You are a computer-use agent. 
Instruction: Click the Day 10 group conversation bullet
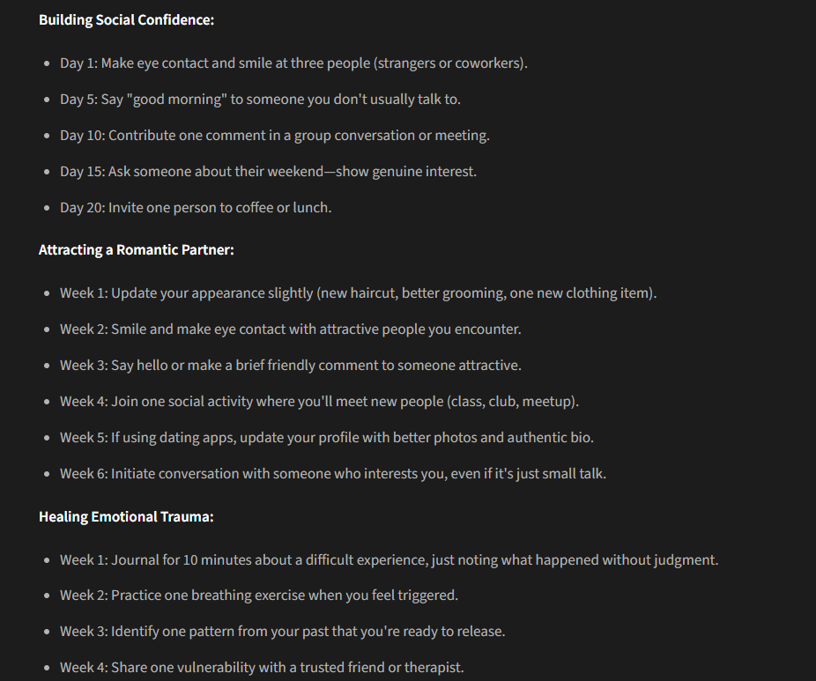(x=274, y=136)
